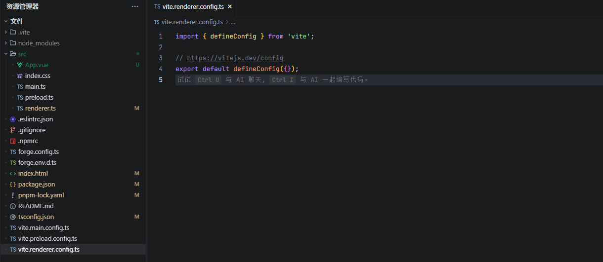Image resolution: width=603 pixels, height=262 pixels.
Task: Open the https://vitejs.dev/config link
Action: pos(235,58)
